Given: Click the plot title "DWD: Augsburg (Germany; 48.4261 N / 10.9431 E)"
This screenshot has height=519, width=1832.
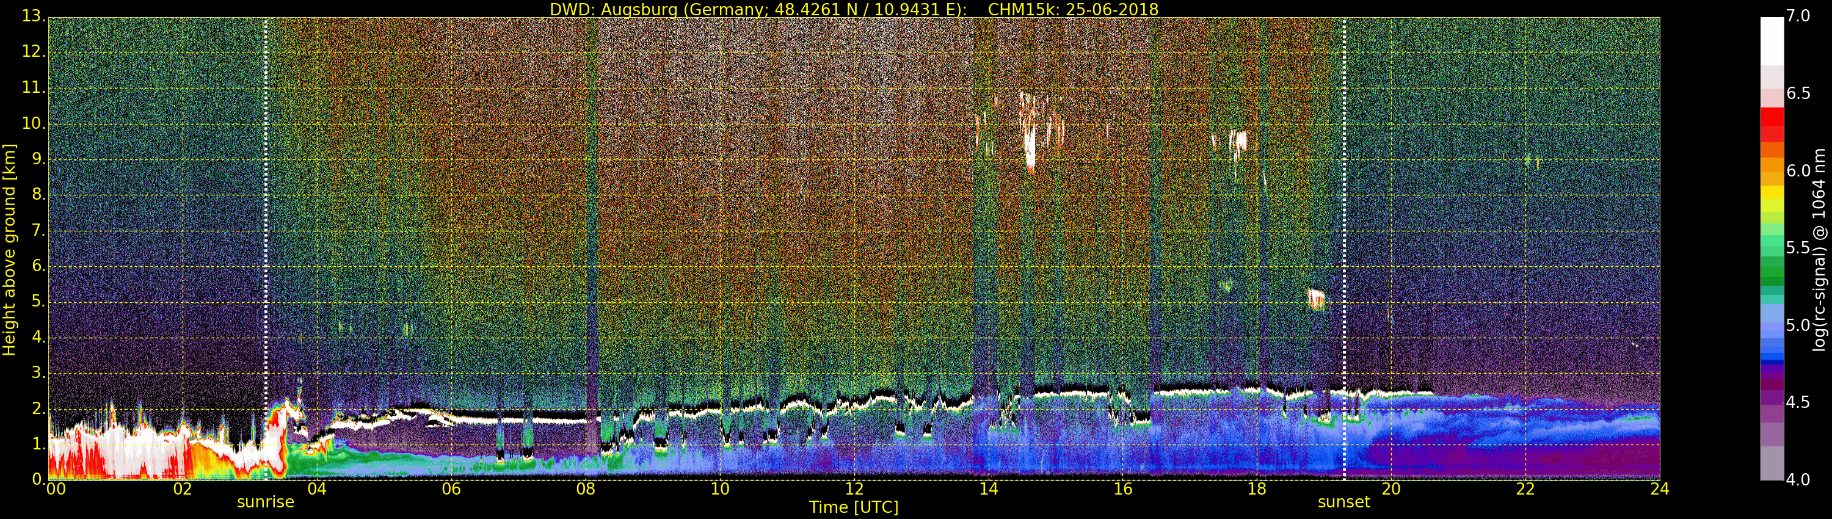Looking at the screenshot, I should [758, 9].
